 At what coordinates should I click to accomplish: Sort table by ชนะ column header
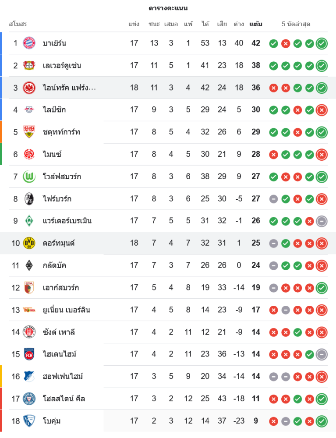154,24
